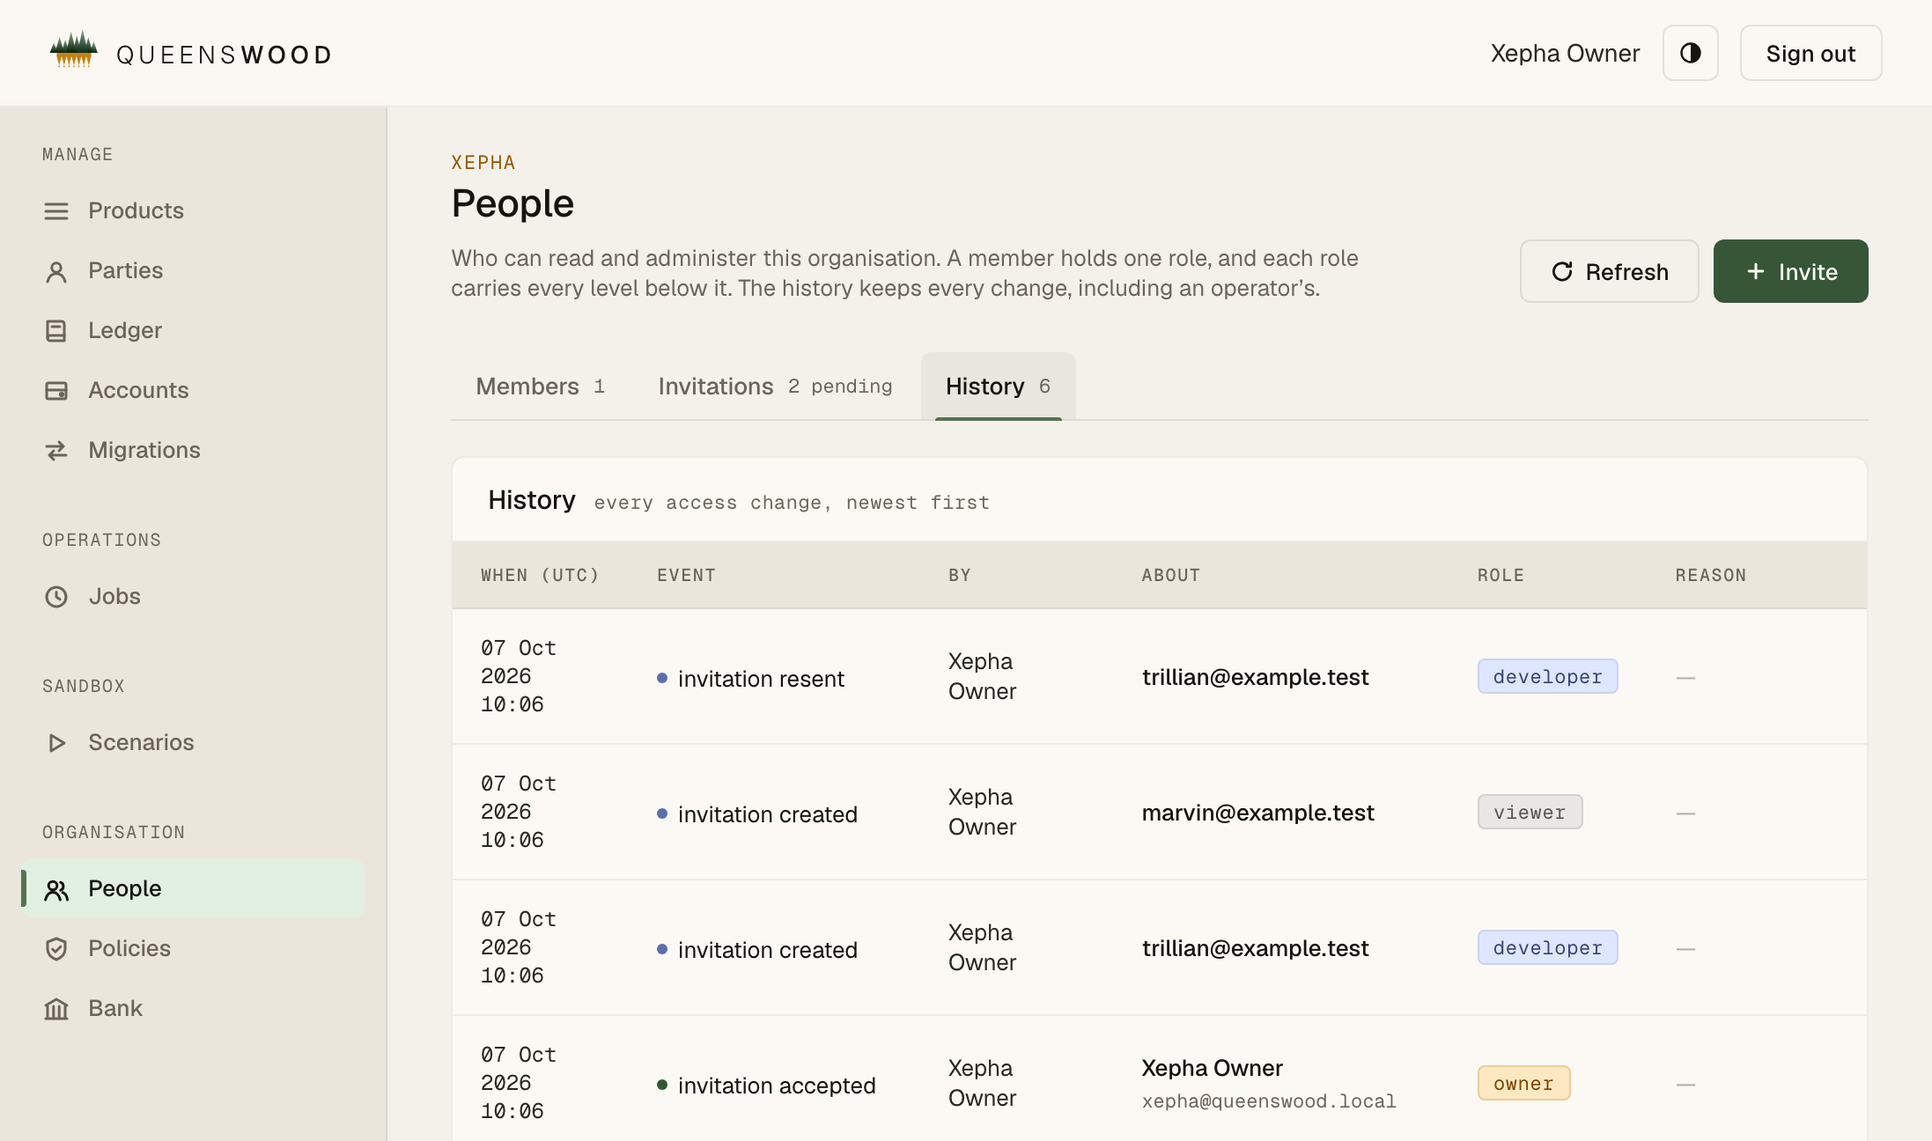Click 'invitation created' in the marvin row
This screenshot has width=1932, height=1141.
[767, 813]
